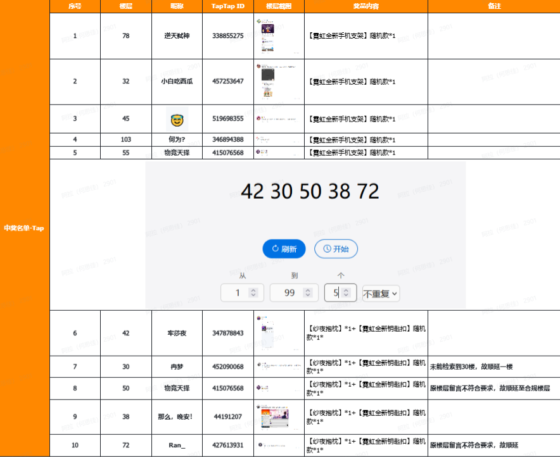
Task: Click the smiley emoji nickname in row 3
Action: [x=177, y=119]
